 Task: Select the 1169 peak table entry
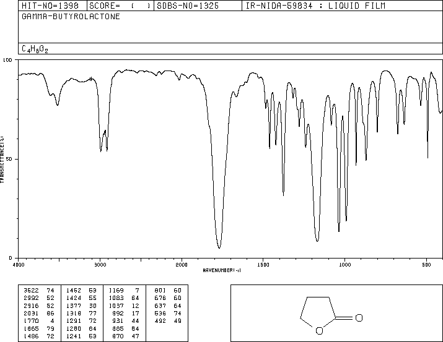(x=124, y=291)
